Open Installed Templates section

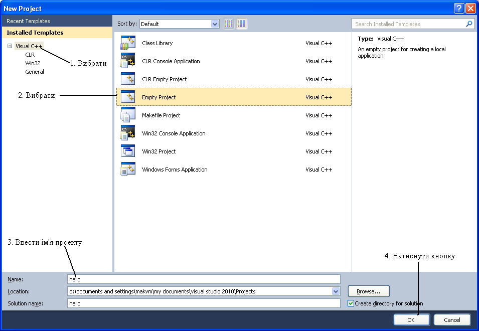point(57,33)
